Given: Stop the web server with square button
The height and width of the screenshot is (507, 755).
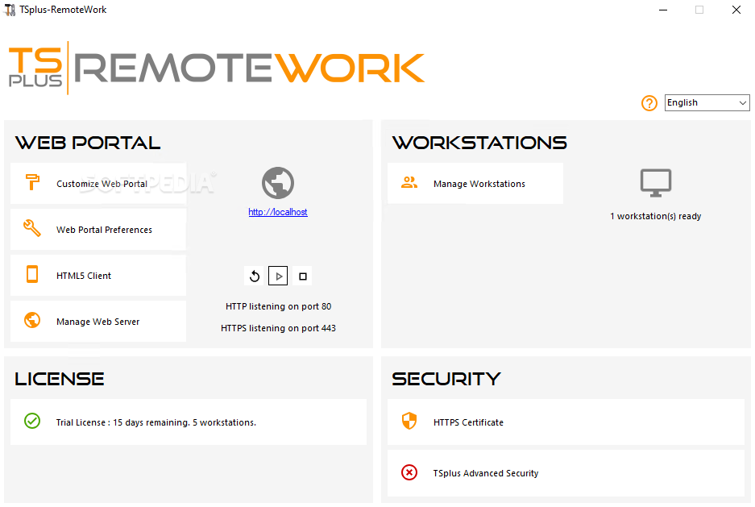Looking at the screenshot, I should (x=302, y=276).
